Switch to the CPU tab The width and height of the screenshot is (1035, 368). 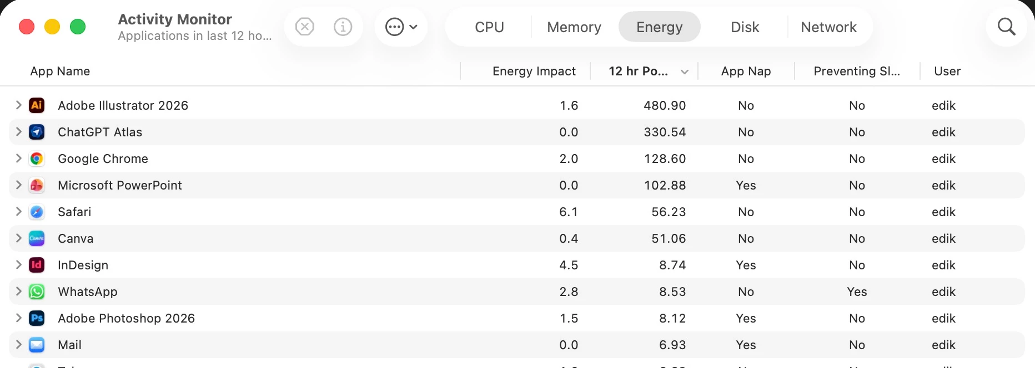point(489,27)
